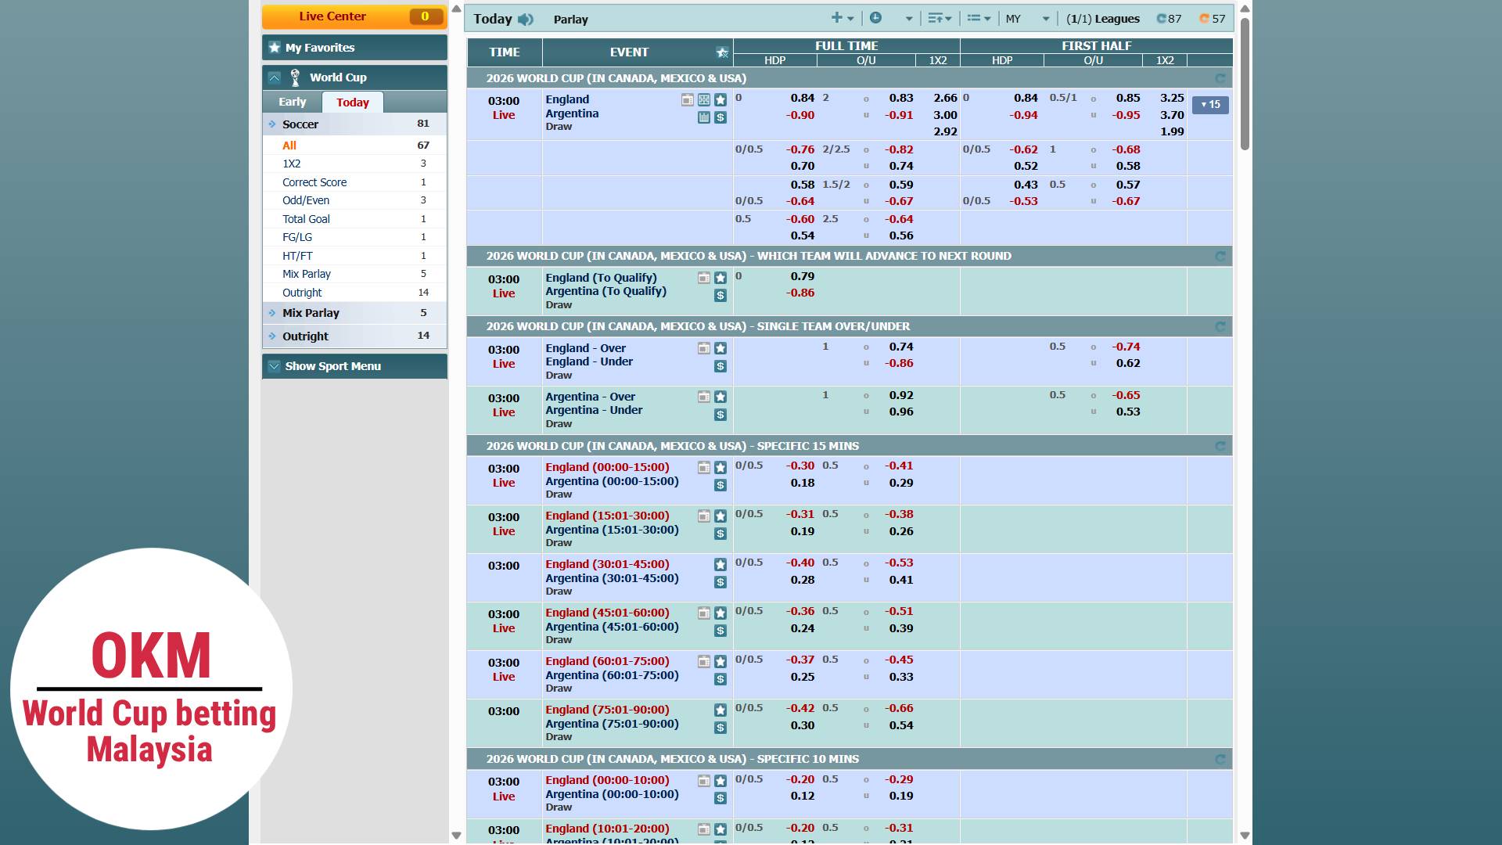
Task: Mute the Today sound speaker icon
Action: pos(526,20)
